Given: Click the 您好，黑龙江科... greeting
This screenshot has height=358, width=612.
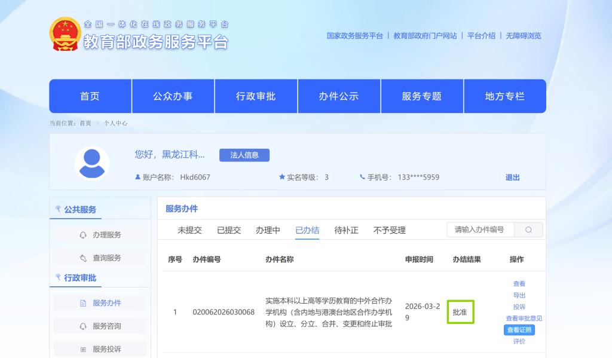Looking at the screenshot, I should (x=169, y=155).
